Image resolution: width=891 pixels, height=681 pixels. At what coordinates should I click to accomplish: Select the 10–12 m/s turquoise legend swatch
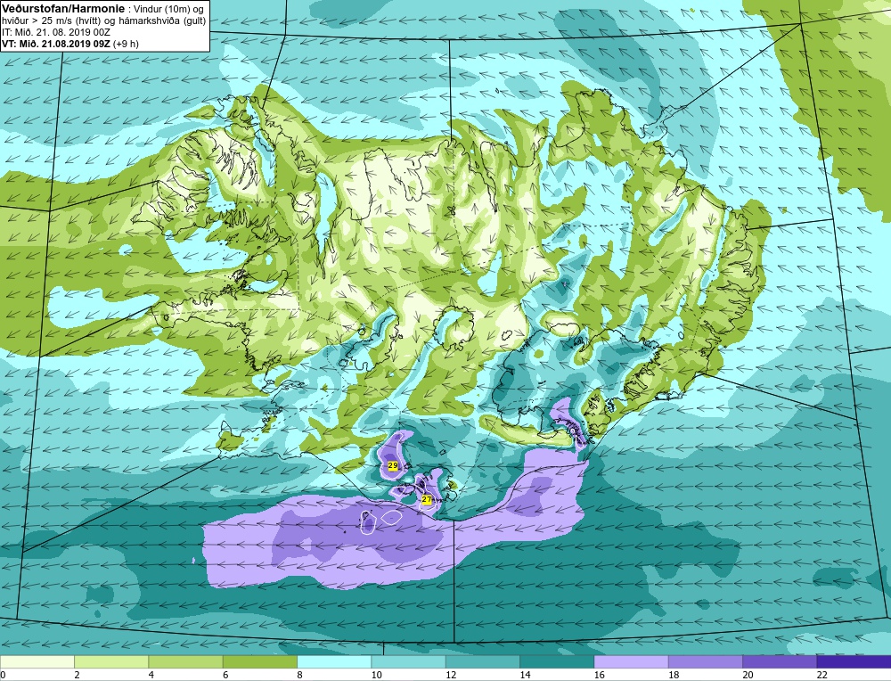point(408,662)
